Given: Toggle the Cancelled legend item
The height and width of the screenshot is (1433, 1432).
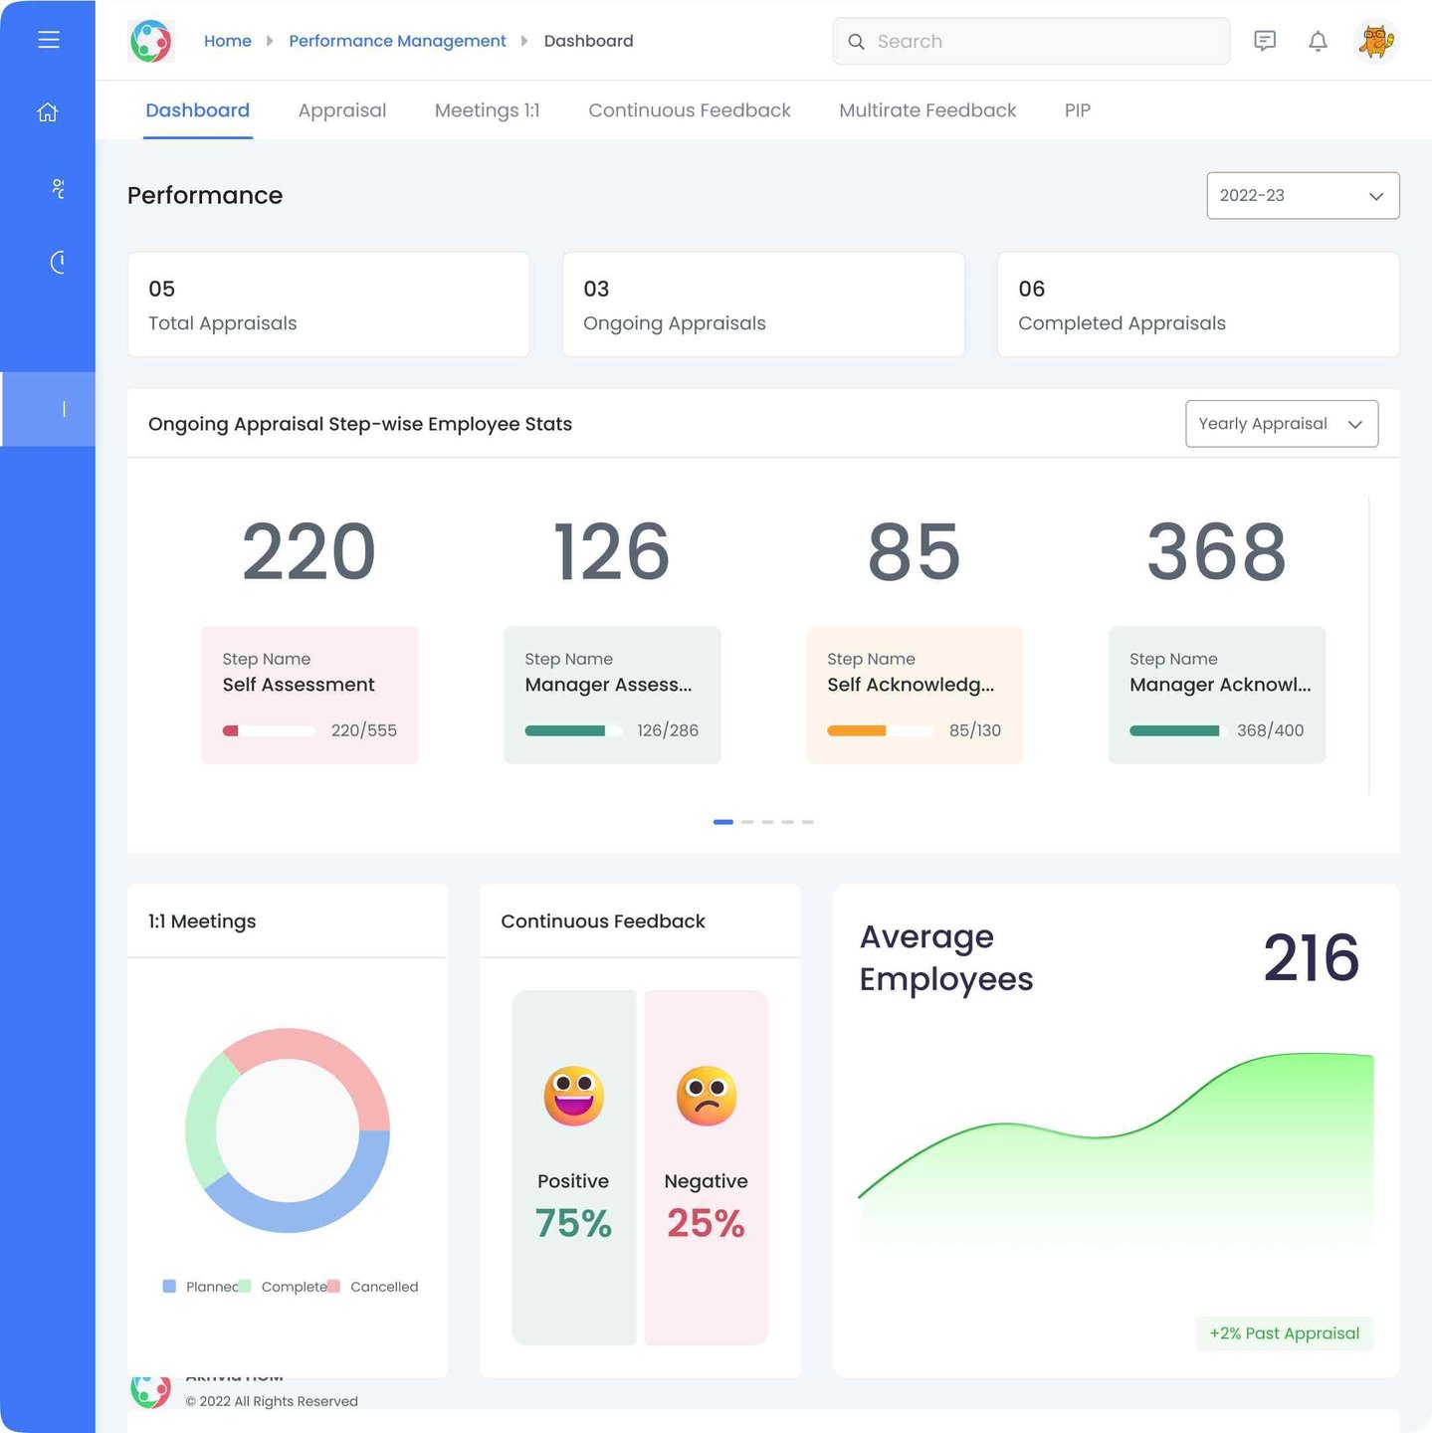Looking at the screenshot, I should click(x=374, y=1287).
